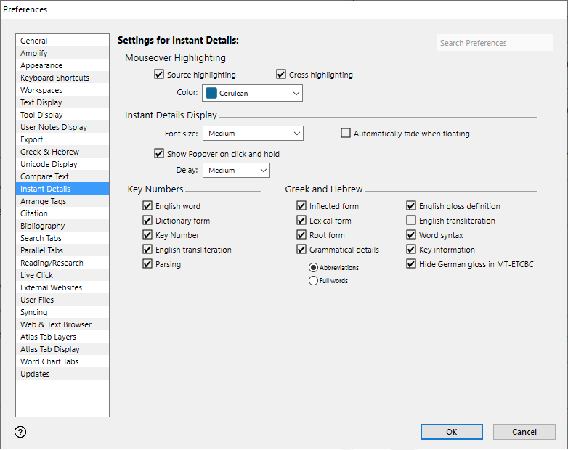Image resolution: width=568 pixels, height=450 pixels.
Task: Go to the Appearance settings
Action: coord(41,65)
